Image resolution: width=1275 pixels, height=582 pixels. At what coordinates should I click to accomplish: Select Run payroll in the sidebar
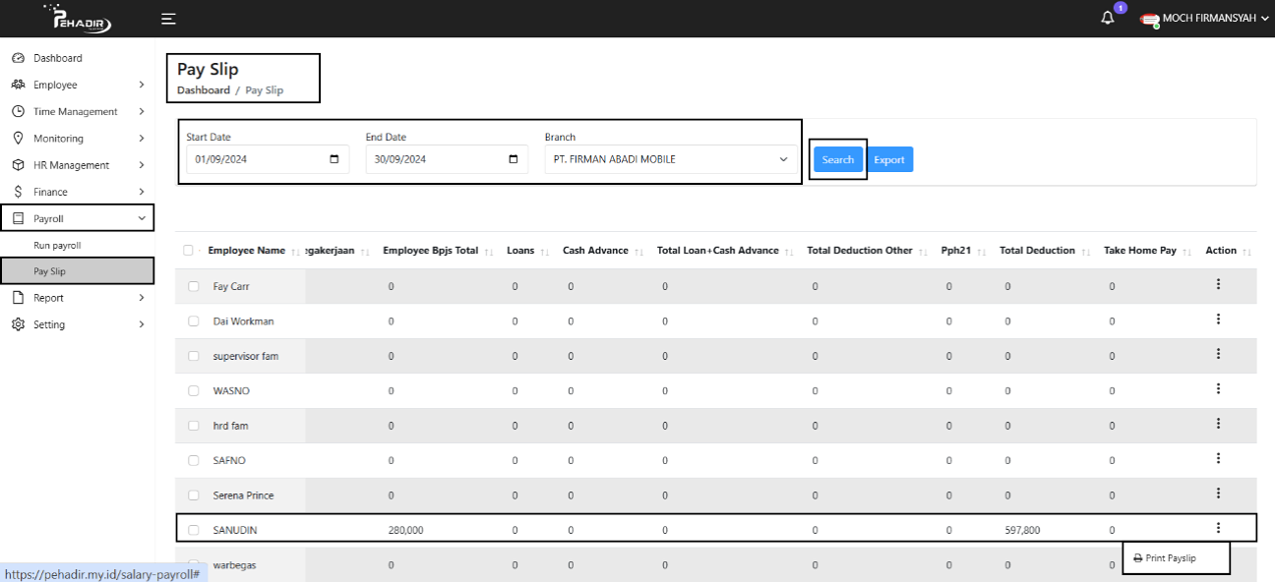tap(57, 245)
